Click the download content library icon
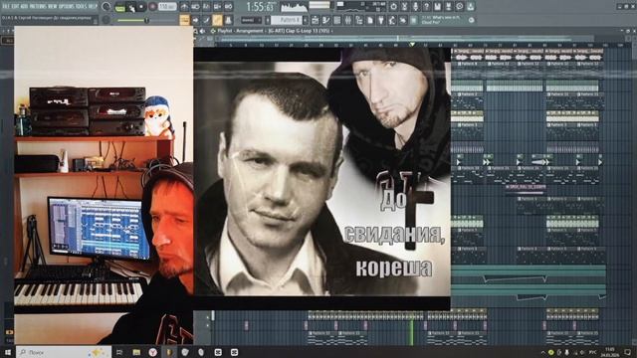 471,7
